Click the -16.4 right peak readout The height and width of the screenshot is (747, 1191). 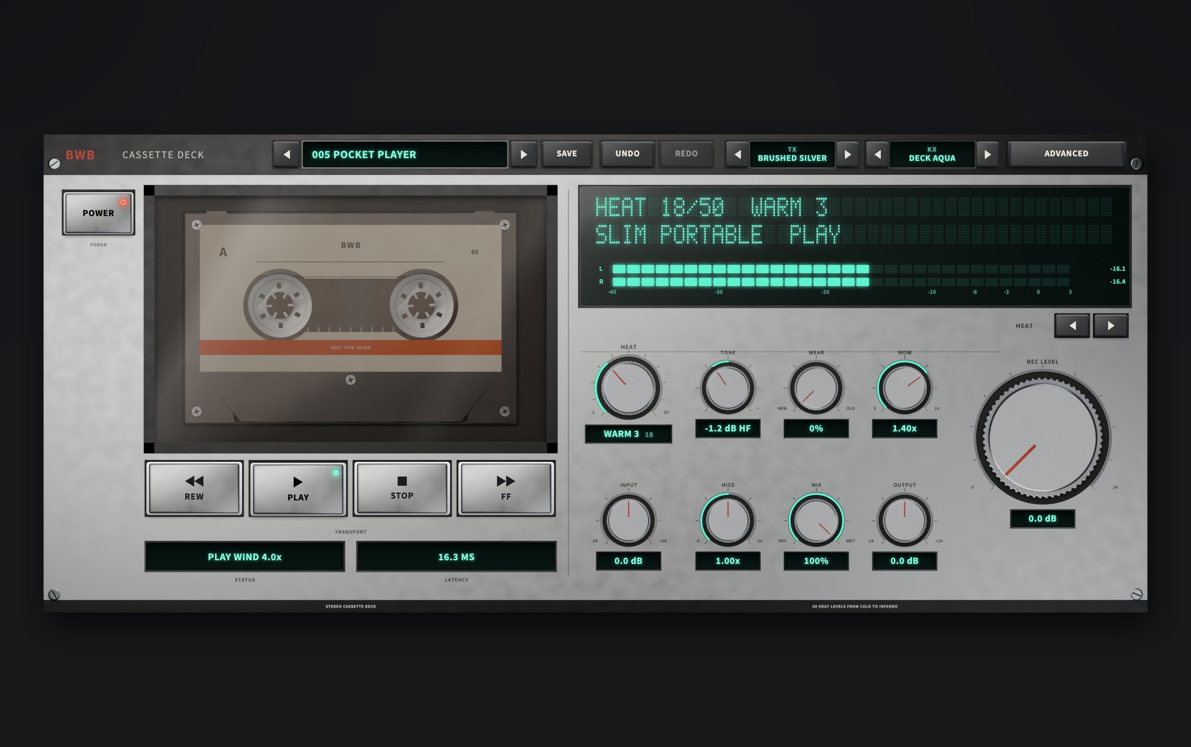tap(1117, 282)
